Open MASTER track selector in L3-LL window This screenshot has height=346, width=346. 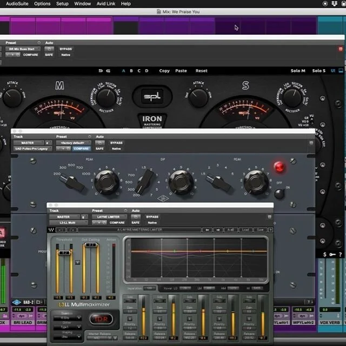point(64,217)
